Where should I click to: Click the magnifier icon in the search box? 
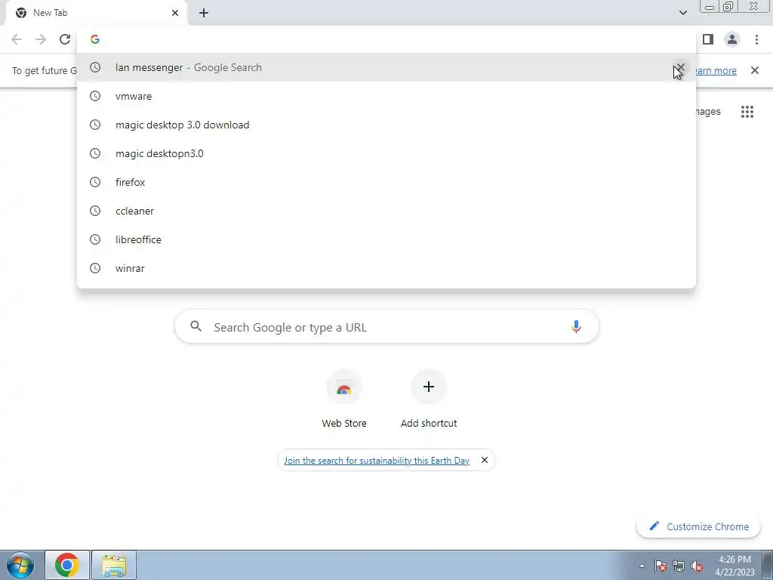pyautogui.click(x=196, y=326)
